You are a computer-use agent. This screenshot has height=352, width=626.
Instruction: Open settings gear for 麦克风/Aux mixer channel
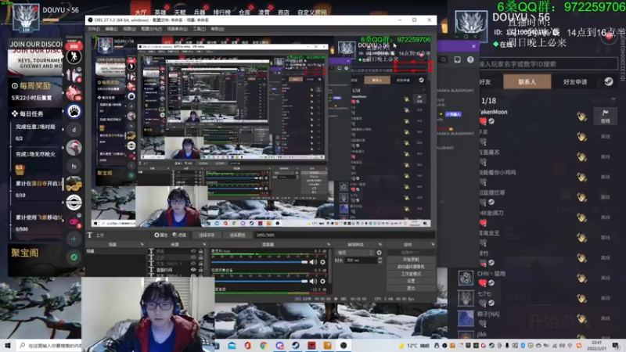pyautogui.click(x=322, y=262)
